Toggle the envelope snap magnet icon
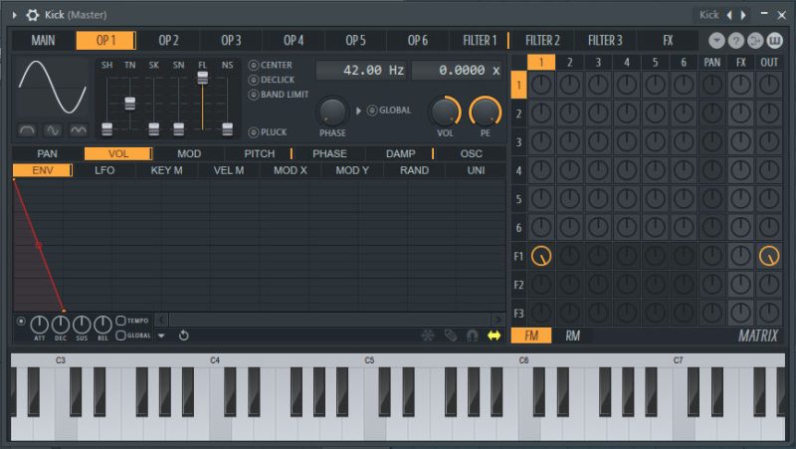 (472, 336)
